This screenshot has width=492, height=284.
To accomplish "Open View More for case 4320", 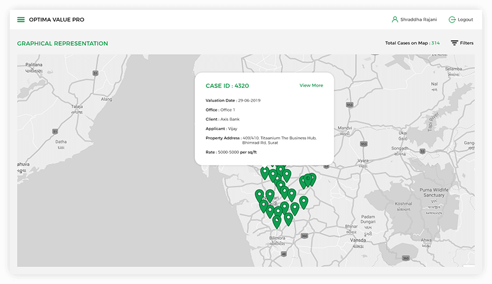I will (x=311, y=86).
